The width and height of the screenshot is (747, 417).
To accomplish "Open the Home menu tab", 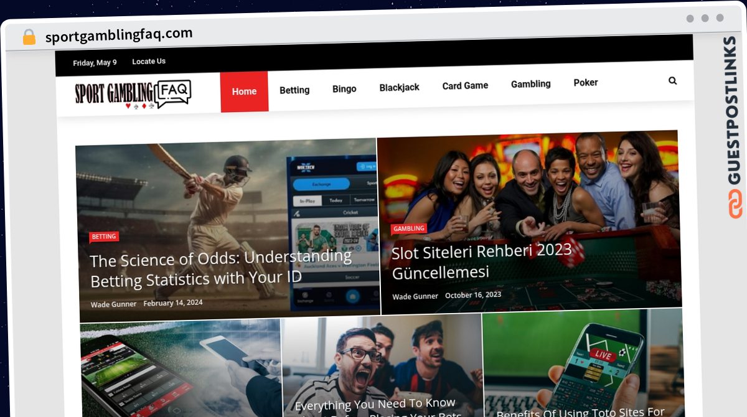I will (x=244, y=91).
